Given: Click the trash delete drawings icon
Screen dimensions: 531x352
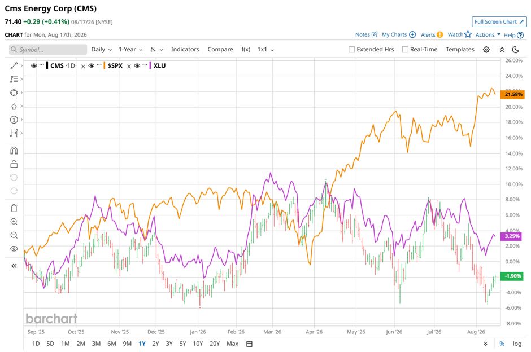Looking at the screenshot, I should [14, 208].
